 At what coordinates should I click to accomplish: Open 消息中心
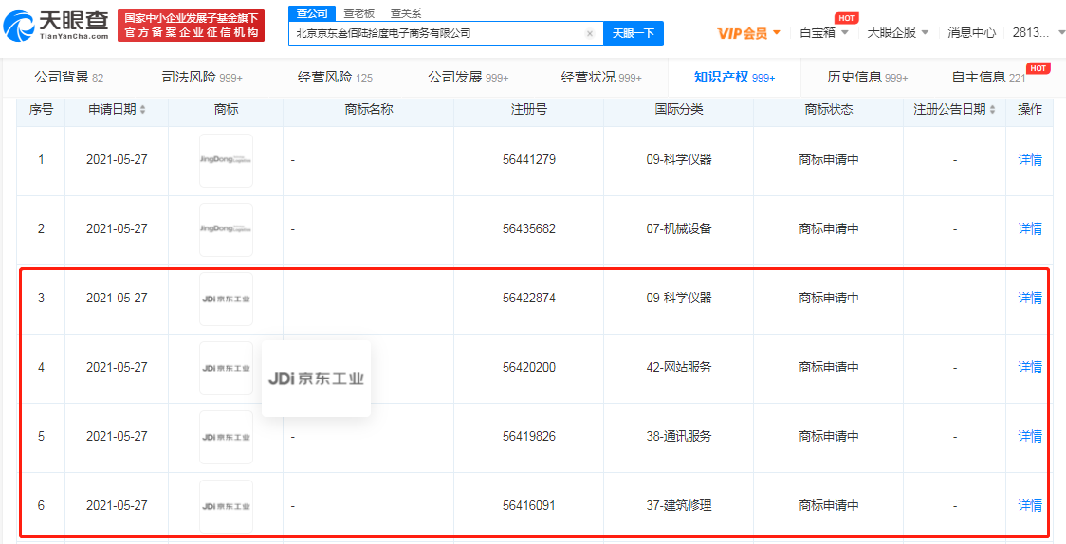(x=971, y=32)
